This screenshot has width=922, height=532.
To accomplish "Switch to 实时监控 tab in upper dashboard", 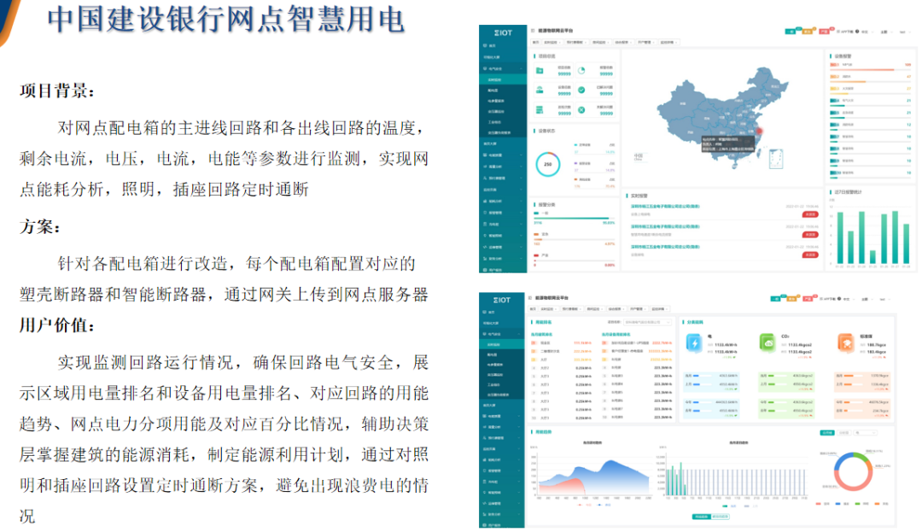I will click(x=552, y=43).
